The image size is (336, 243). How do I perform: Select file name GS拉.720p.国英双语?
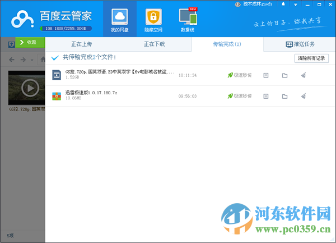click(120, 72)
